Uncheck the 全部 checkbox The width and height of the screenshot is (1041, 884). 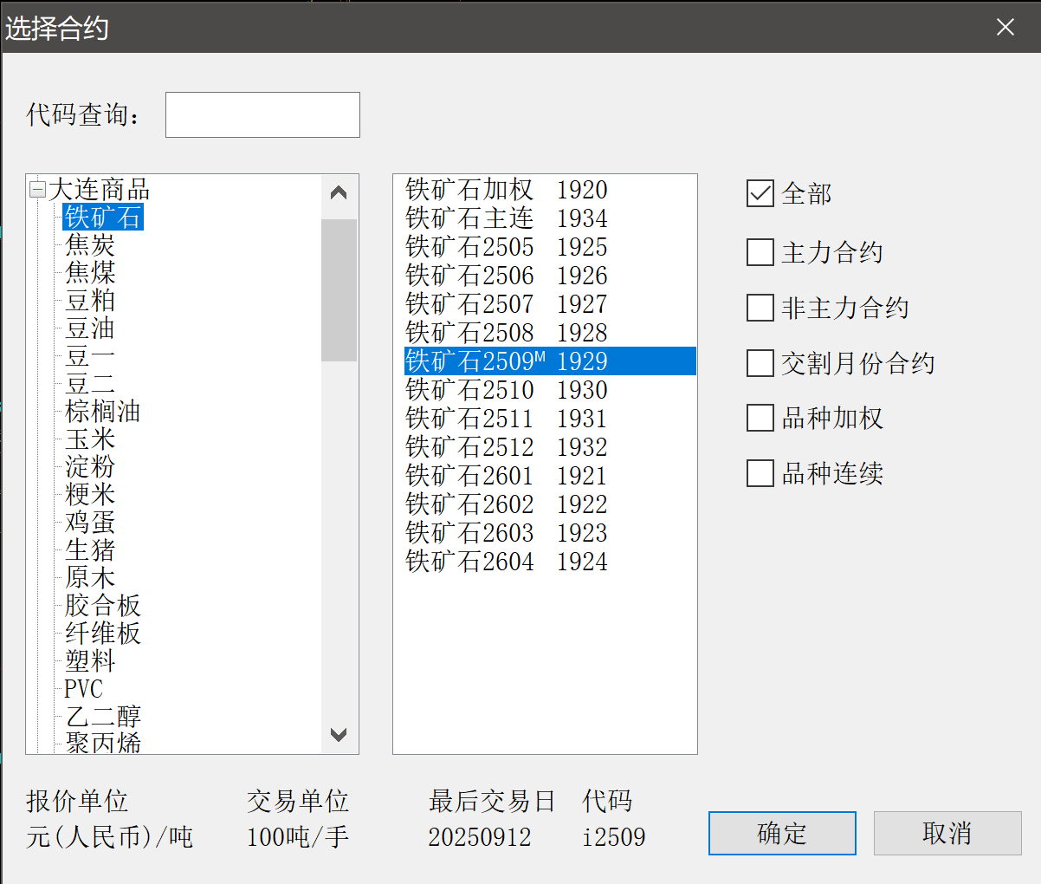(x=760, y=193)
